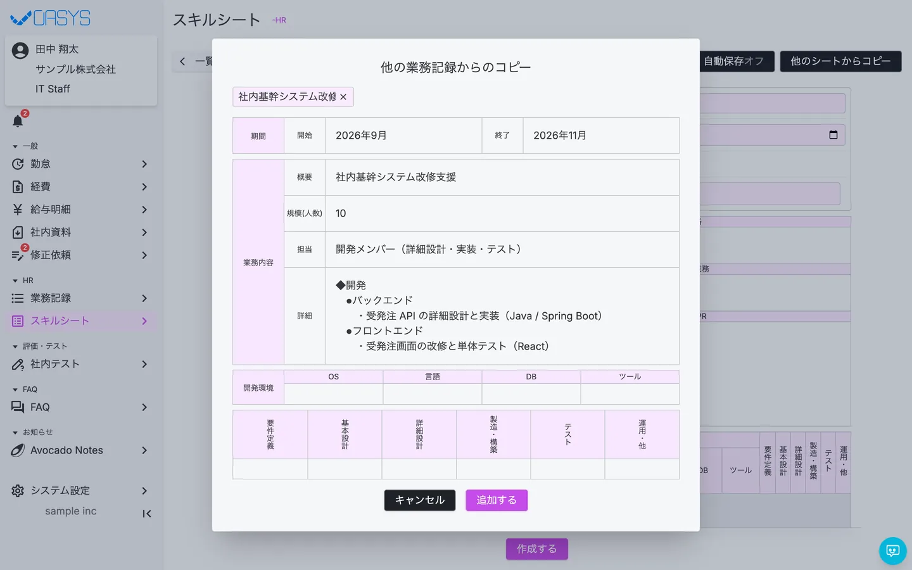Viewport: 912px width, 570px height.
Task: Go back with the 一覧 back arrow
Action: 182,61
